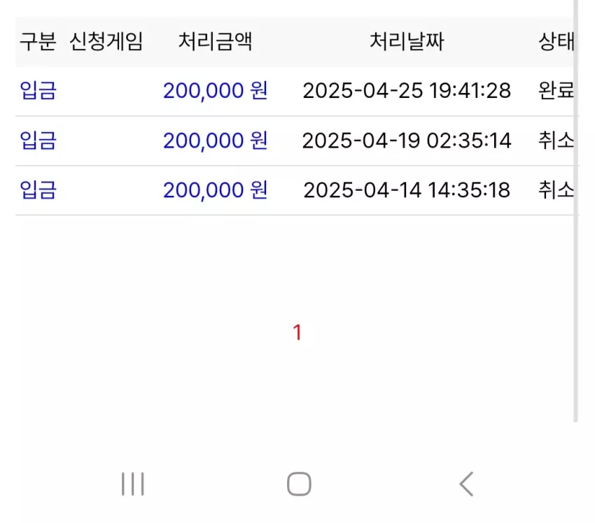Click the vertical scrollbar on right edge
This screenshot has width=595, height=523.
pos(575,210)
